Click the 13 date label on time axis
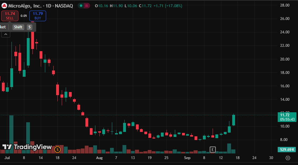Screen dimensions: 298x165 pos(133,158)
